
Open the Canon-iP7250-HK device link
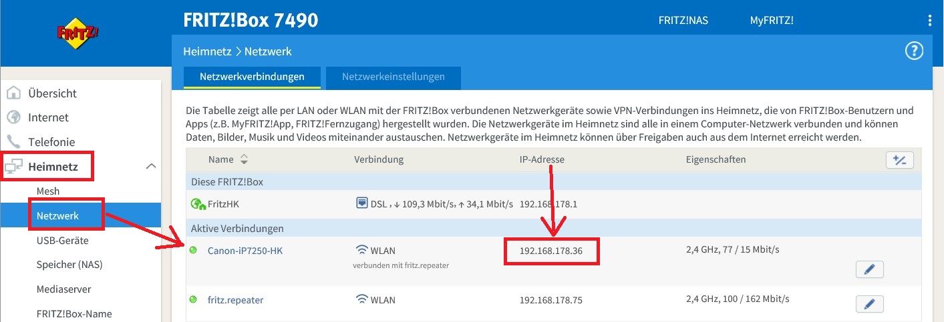click(245, 251)
